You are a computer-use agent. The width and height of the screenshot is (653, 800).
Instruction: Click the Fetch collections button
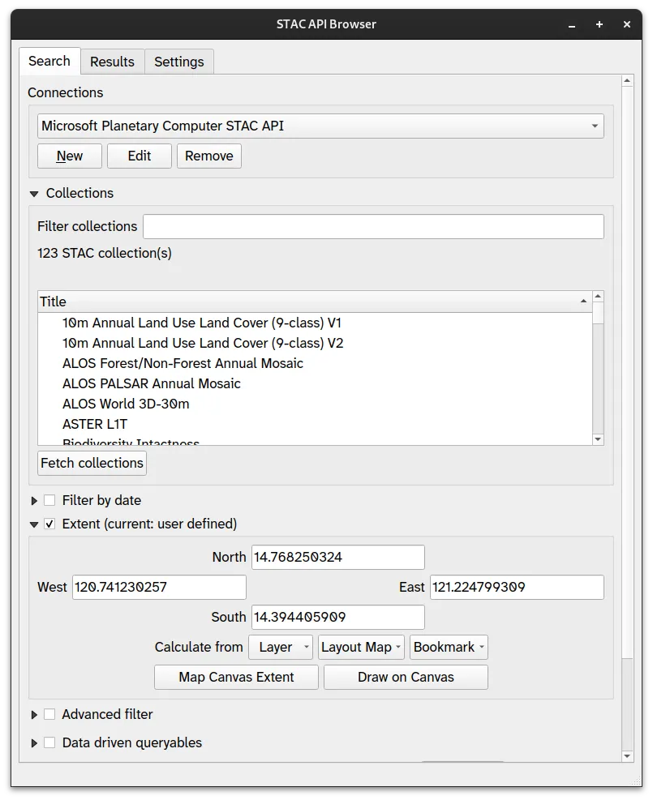pos(92,464)
